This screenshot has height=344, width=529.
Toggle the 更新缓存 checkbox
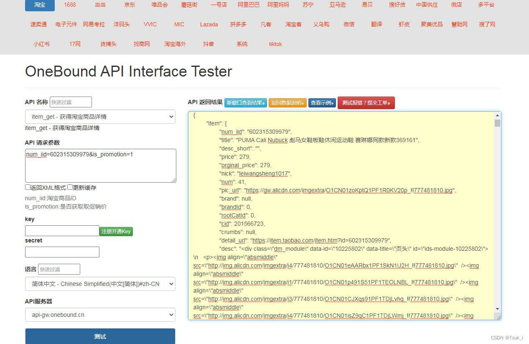(70, 187)
